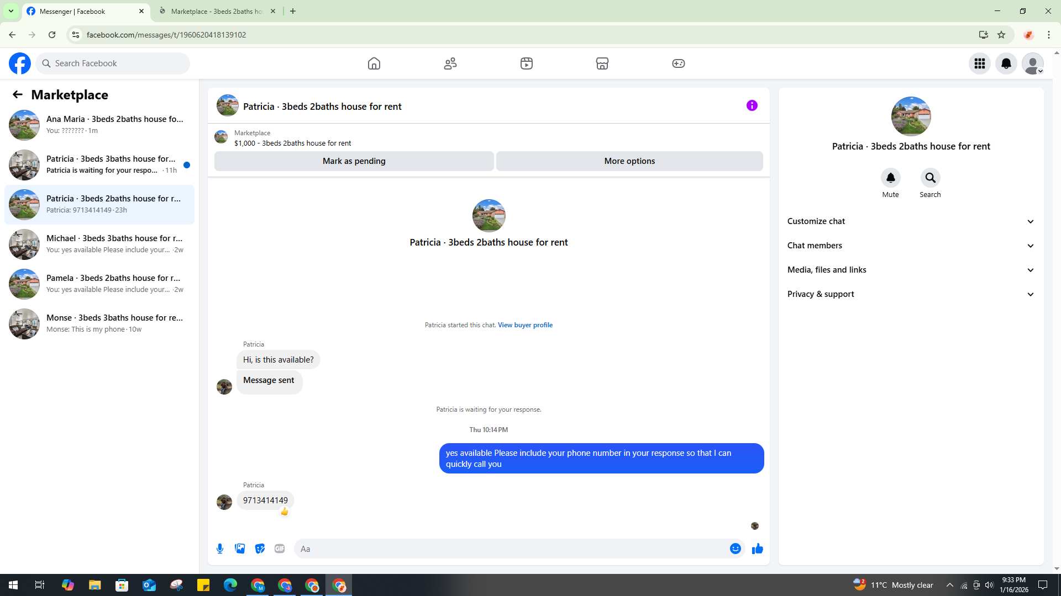
Task: Open the Facebook Marketplace nav icon
Action: pyautogui.click(x=602, y=63)
